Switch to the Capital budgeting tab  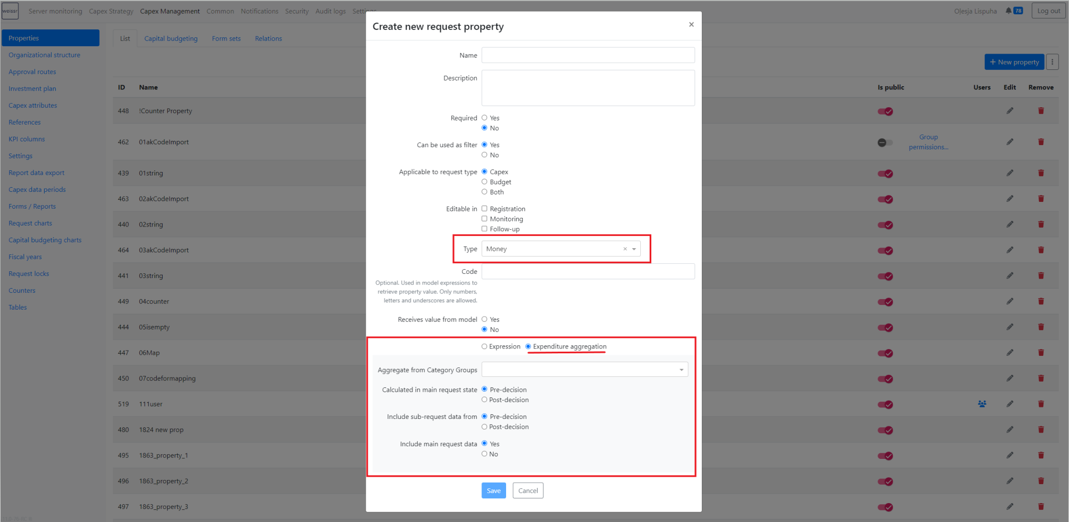point(171,38)
